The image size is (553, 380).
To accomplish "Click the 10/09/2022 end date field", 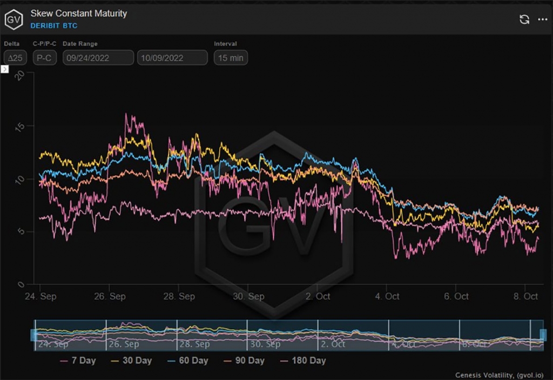I will click(172, 57).
